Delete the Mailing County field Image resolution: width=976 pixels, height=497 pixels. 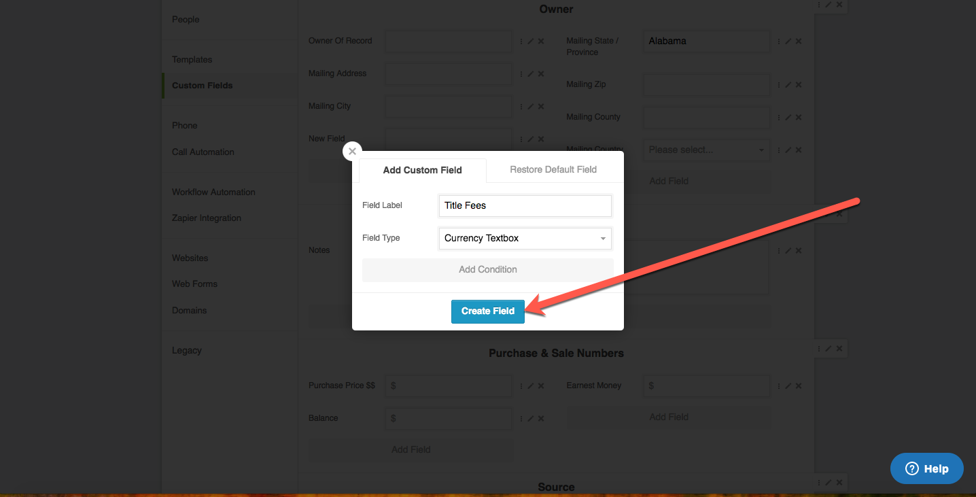pyautogui.click(x=799, y=118)
